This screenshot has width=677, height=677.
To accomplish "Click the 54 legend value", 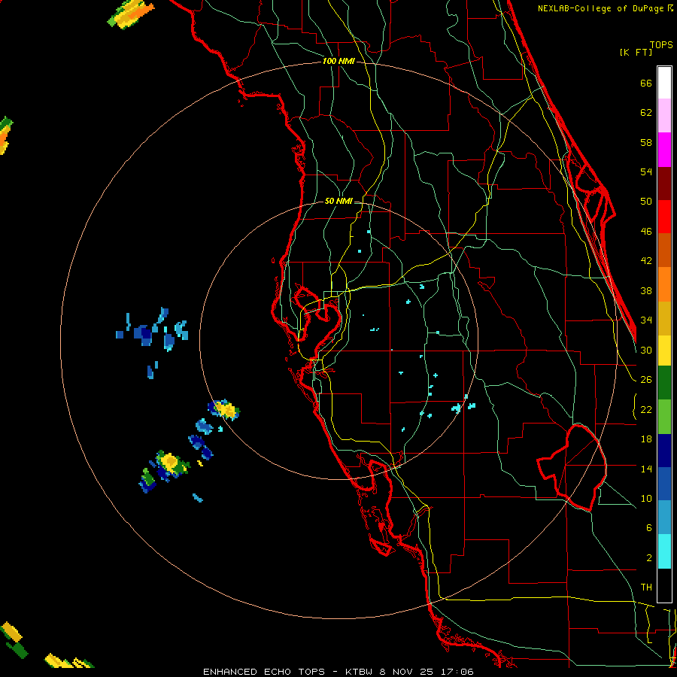I will 646,172.
